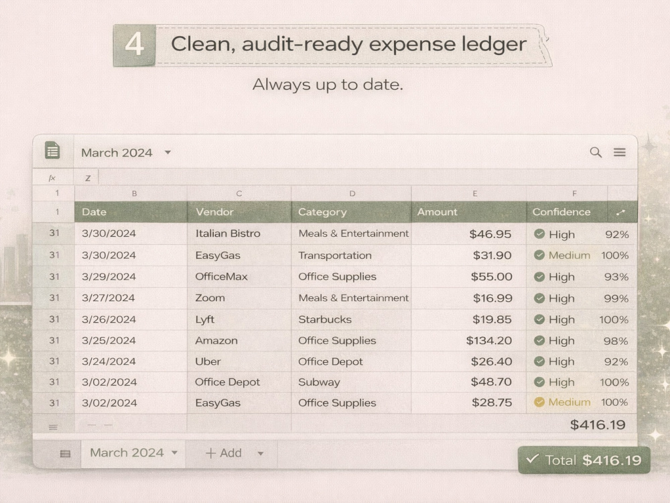The width and height of the screenshot is (670, 503).
Task: Click the Italian Bistro vendor cell
Action: coord(239,233)
